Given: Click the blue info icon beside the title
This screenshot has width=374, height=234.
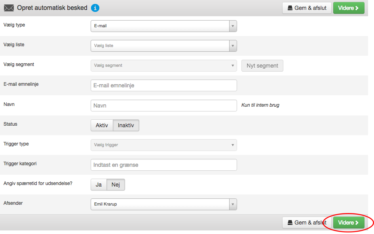Looking at the screenshot, I should (x=95, y=8).
